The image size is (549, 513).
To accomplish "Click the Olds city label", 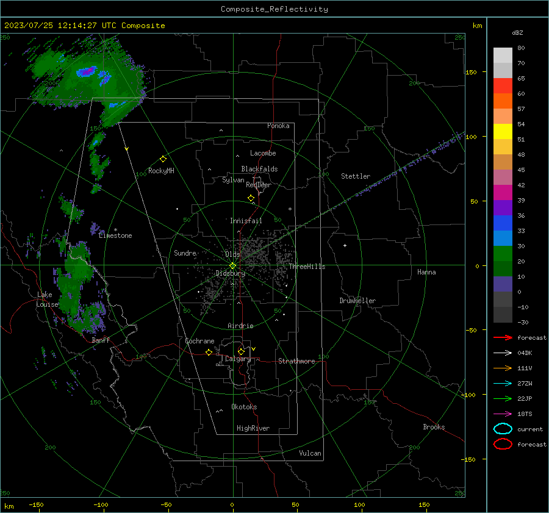I will pyautogui.click(x=232, y=254).
